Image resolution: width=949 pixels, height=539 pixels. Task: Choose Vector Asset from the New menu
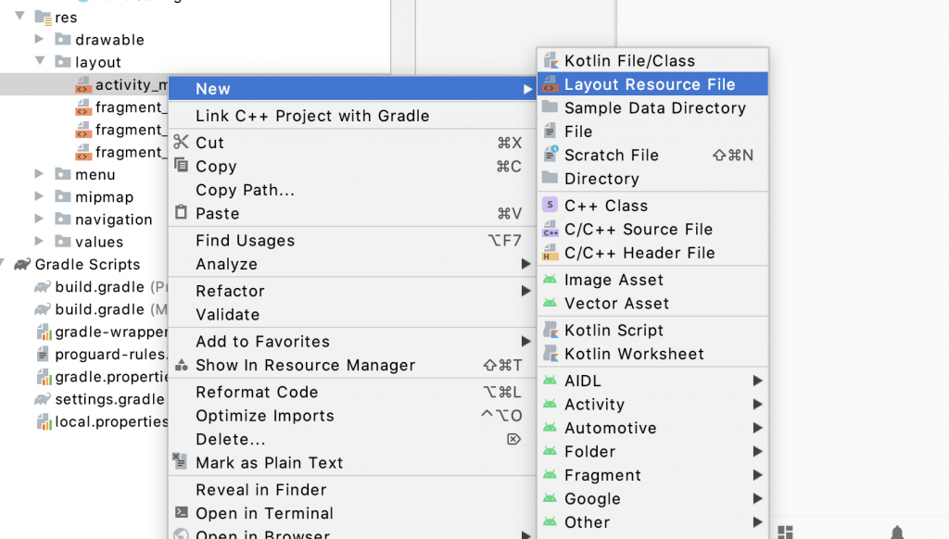point(616,304)
